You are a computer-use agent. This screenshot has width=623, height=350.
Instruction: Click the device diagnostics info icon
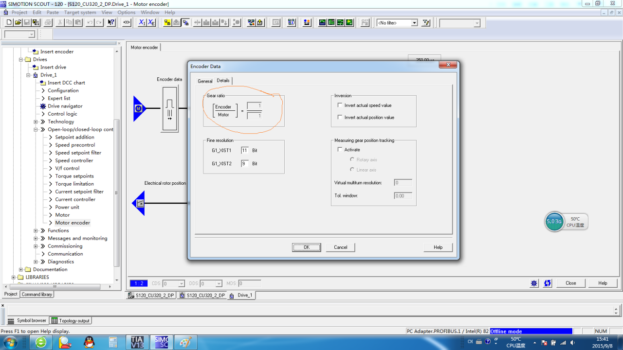(x=291, y=22)
